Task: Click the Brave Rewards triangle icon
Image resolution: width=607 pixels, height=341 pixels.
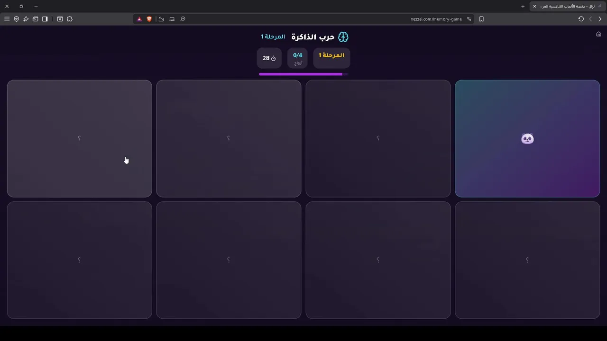Action: [x=139, y=19]
